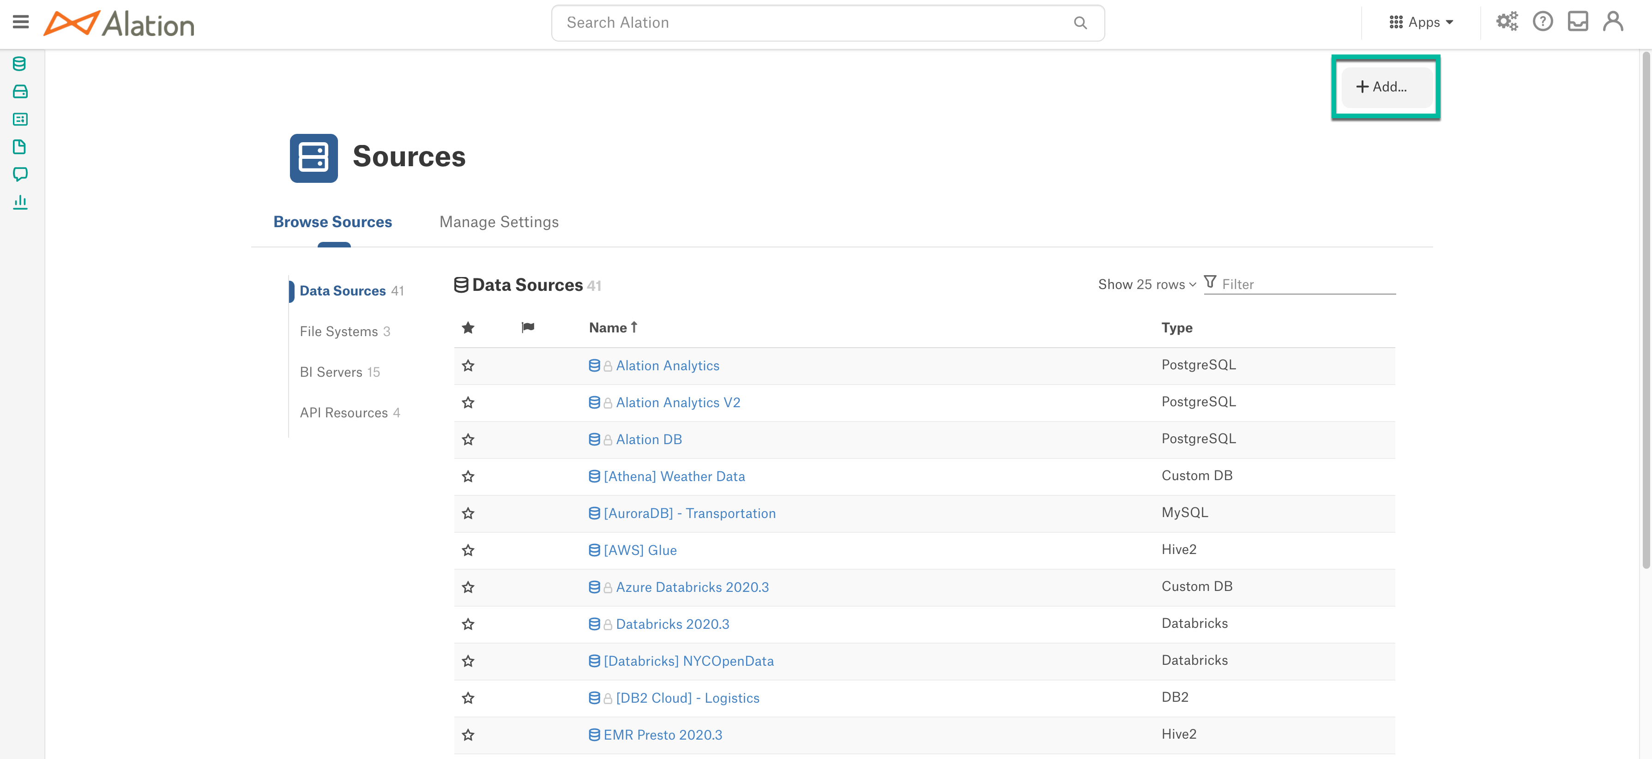Click the Alation logo
Image resolution: width=1652 pixels, height=759 pixels.
119,24
